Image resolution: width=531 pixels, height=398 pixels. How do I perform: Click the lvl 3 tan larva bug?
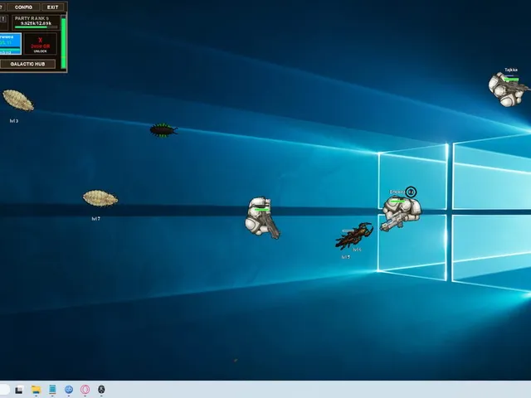pyautogui.click(x=18, y=100)
